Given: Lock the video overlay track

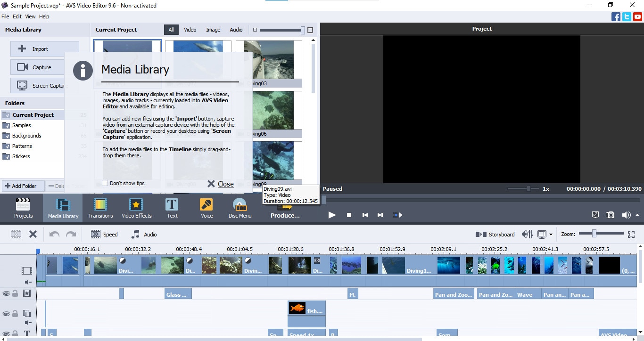Looking at the screenshot, I should [15, 314].
